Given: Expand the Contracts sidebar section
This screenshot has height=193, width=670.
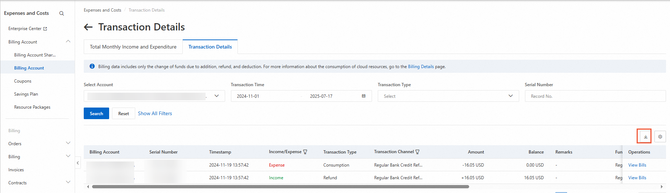Looking at the screenshot, I should [68, 182].
